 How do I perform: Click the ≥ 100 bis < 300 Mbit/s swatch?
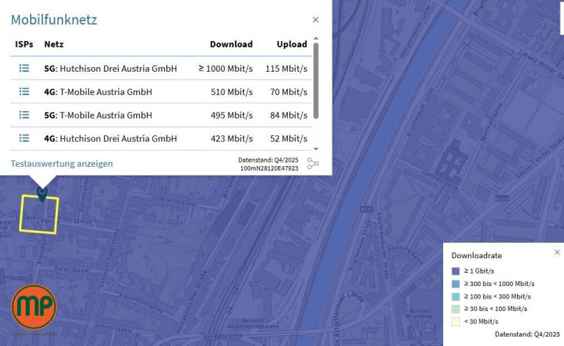(x=456, y=296)
